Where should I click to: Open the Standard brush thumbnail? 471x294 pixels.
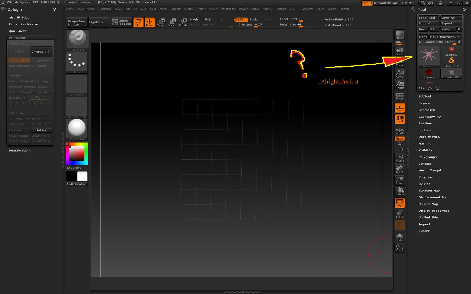click(78, 40)
